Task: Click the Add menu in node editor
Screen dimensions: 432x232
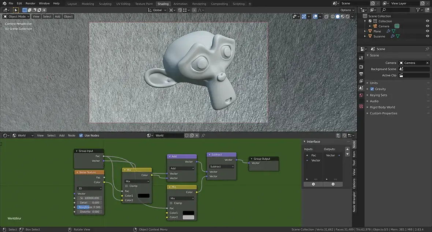Action: (x=62, y=136)
